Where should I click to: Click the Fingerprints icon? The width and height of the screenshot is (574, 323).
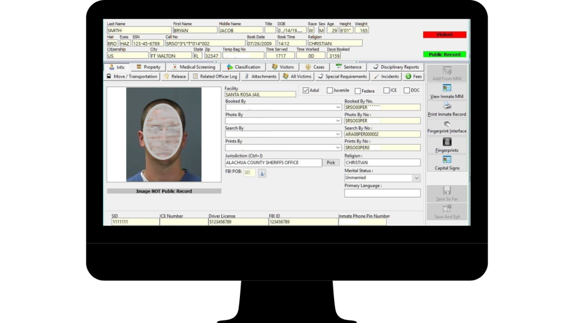[x=447, y=146]
